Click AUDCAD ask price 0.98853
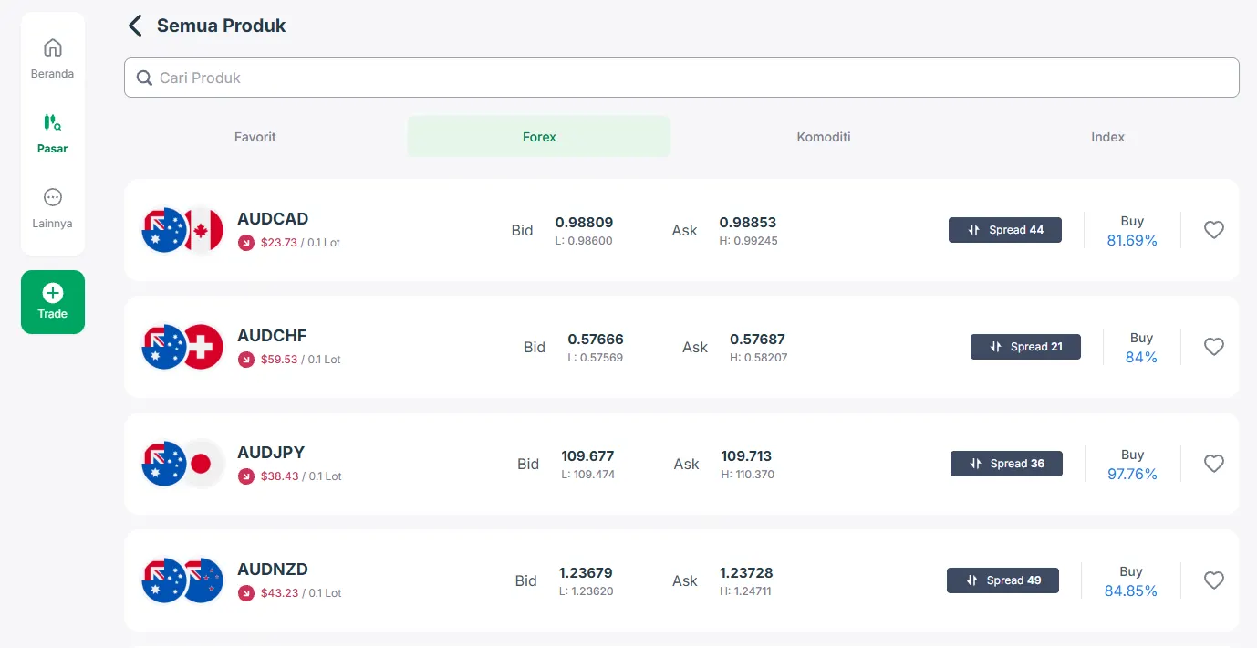 pyautogui.click(x=748, y=223)
